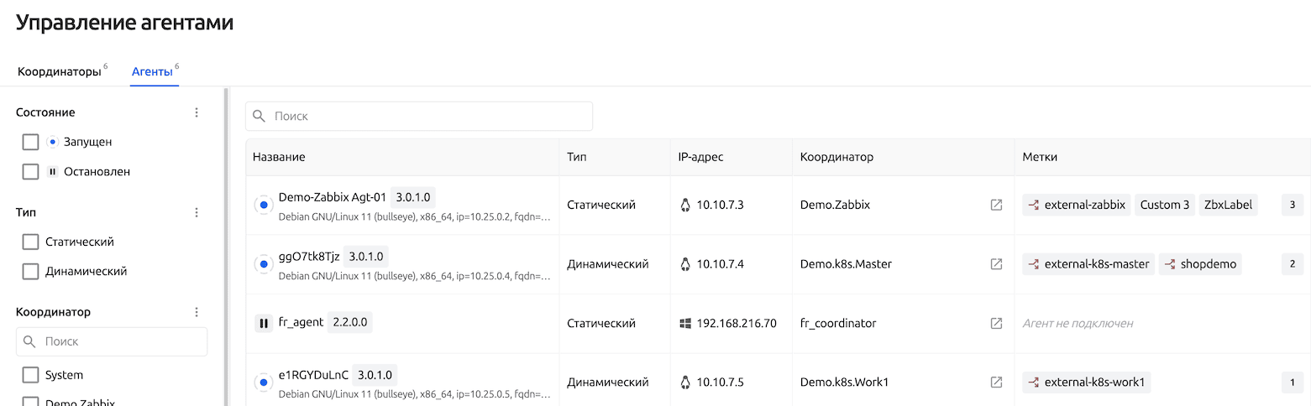The height and width of the screenshot is (406, 1311).
Task: Select the Агенты tab
Action: tap(152, 72)
